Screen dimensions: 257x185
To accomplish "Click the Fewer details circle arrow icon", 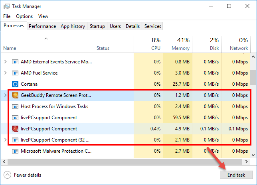I will (7, 175).
